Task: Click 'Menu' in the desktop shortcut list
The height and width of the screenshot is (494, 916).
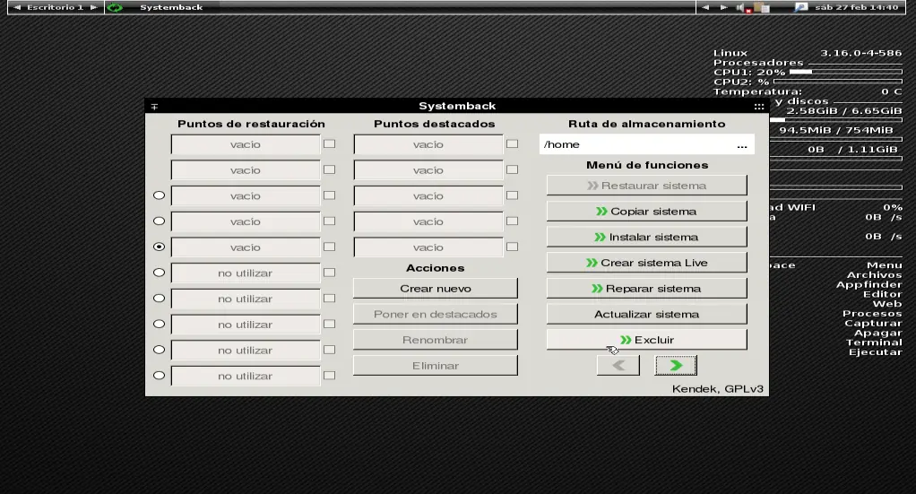Action: (885, 264)
